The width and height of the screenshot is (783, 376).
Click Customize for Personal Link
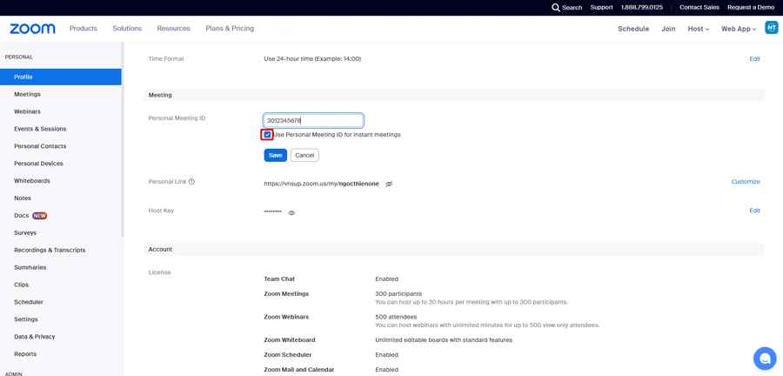click(x=746, y=182)
